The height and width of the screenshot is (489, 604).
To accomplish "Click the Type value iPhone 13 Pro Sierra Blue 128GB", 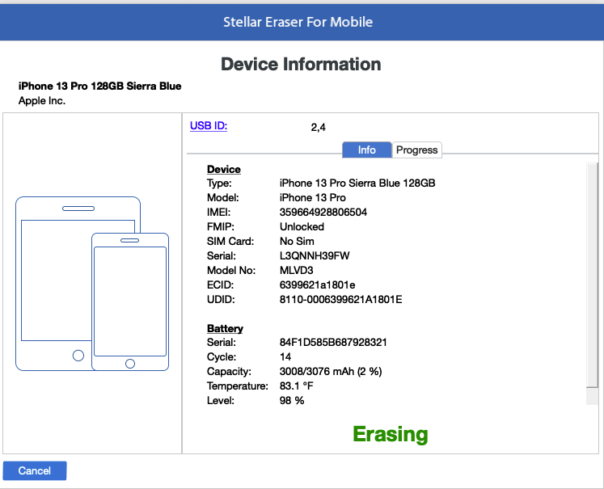I will click(x=357, y=183).
